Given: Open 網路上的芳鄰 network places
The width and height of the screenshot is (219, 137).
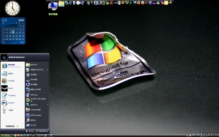Looking at the screenshot, I should coord(37,89).
